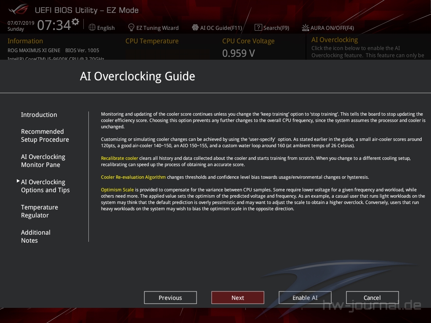The height and width of the screenshot is (323, 431).
Task: Toggle AURA ON/OFF(F4)
Action: click(332, 28)
